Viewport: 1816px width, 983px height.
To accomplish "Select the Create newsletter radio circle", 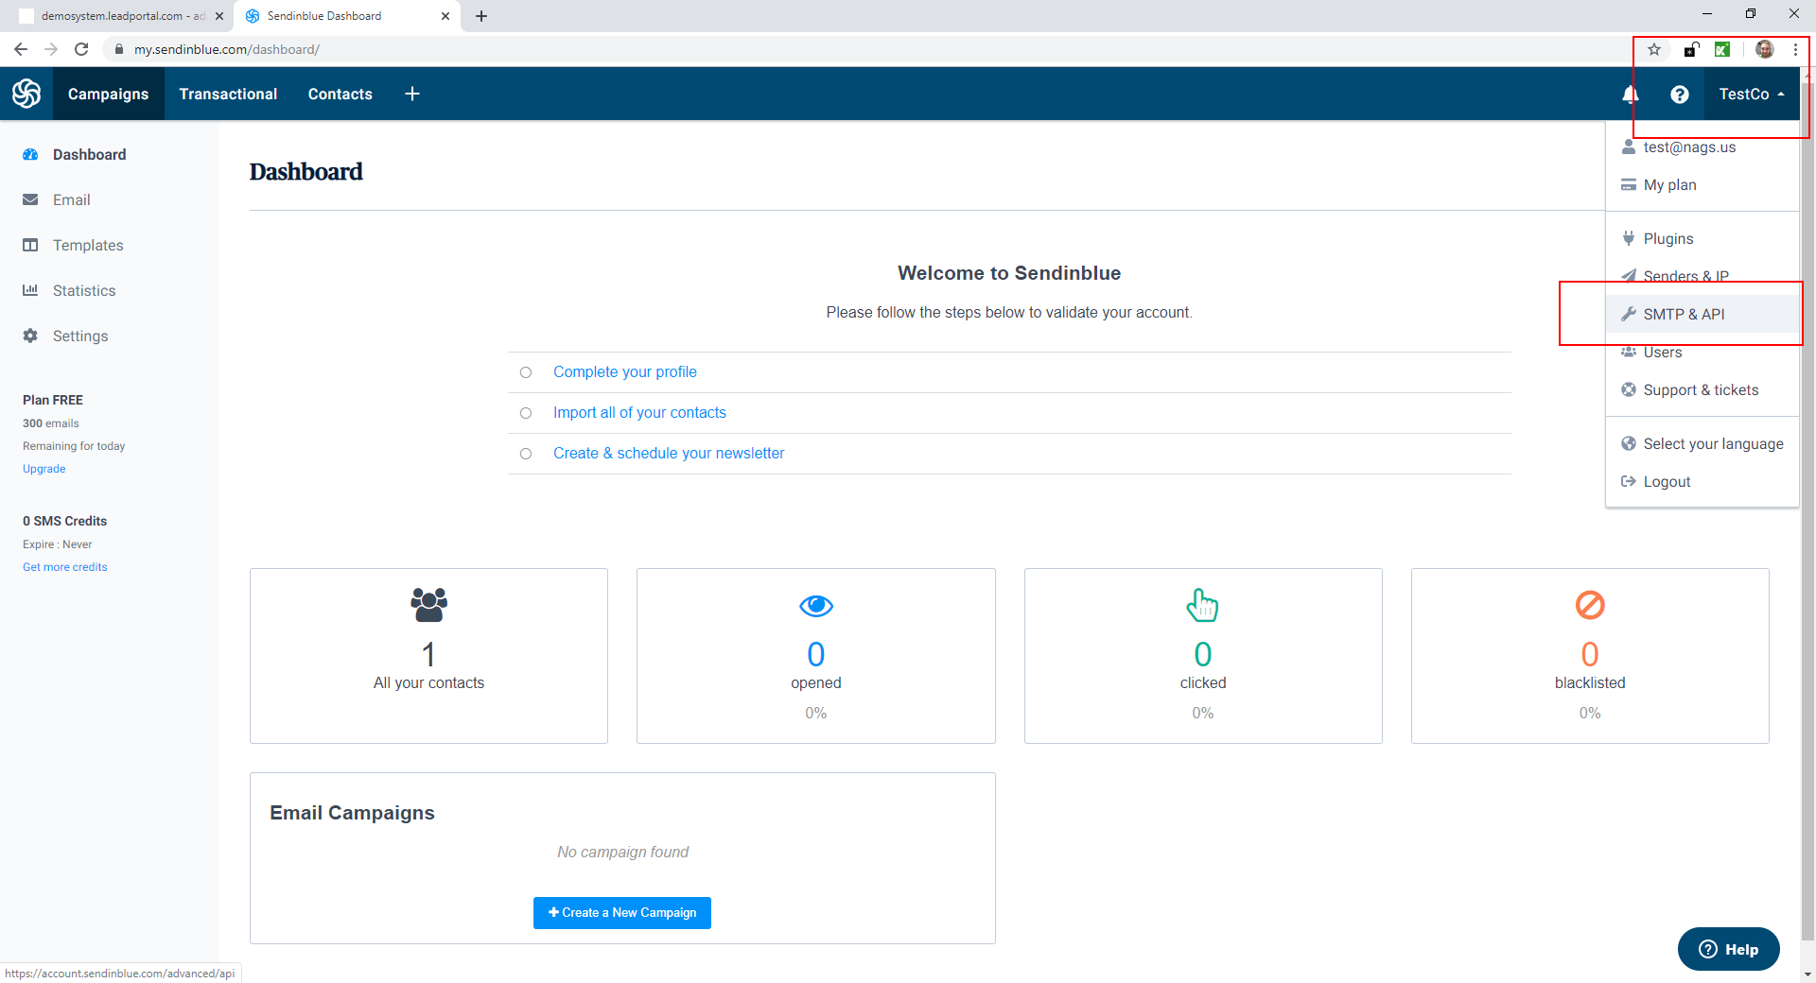I will pyautogui.click(x=526, y=454).
